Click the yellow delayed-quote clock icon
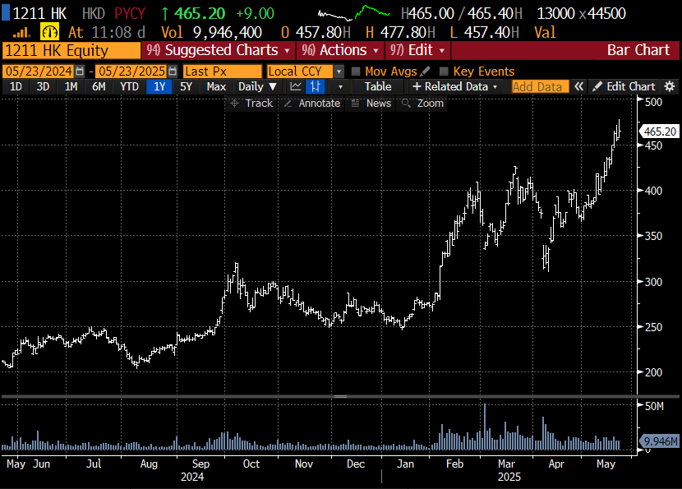Viewport: 682px width, 489px height. 49,32
